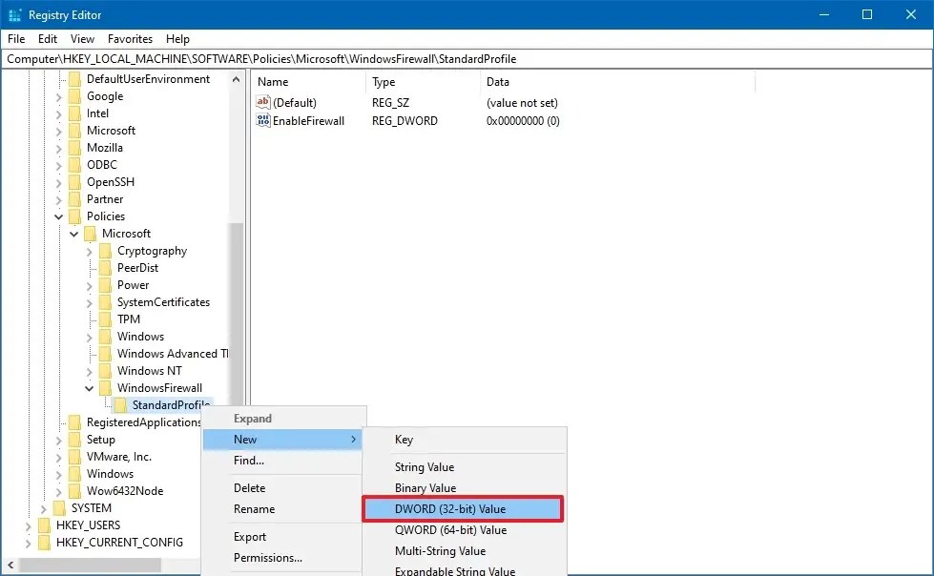
Task: Expand the SYSTEM key chevron
Action: tap(43, 507)
